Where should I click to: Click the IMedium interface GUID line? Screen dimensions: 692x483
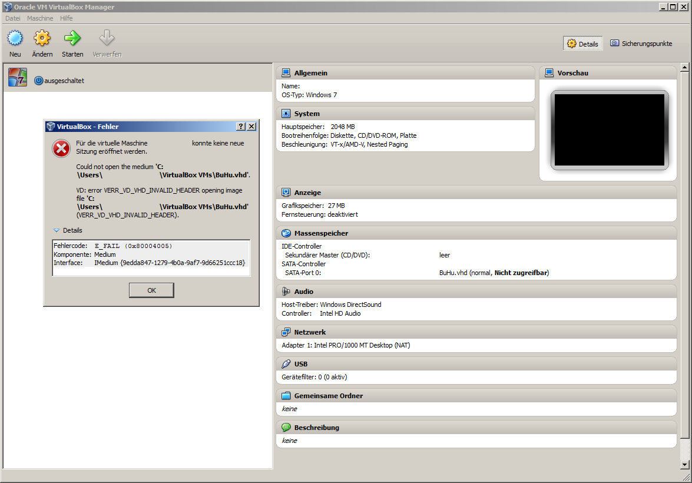coord(149,263)
